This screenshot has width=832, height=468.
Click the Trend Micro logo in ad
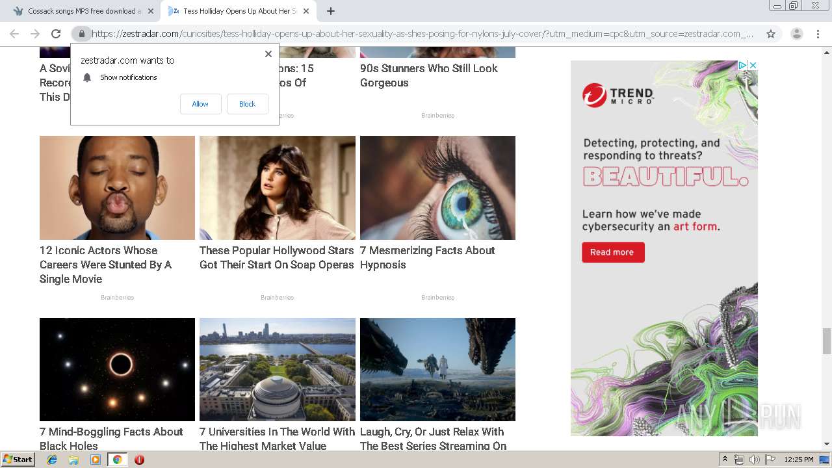coord(617,95)
